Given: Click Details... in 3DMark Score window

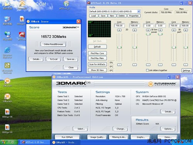Looking at the screenshot, I should [x=37, y=59].
